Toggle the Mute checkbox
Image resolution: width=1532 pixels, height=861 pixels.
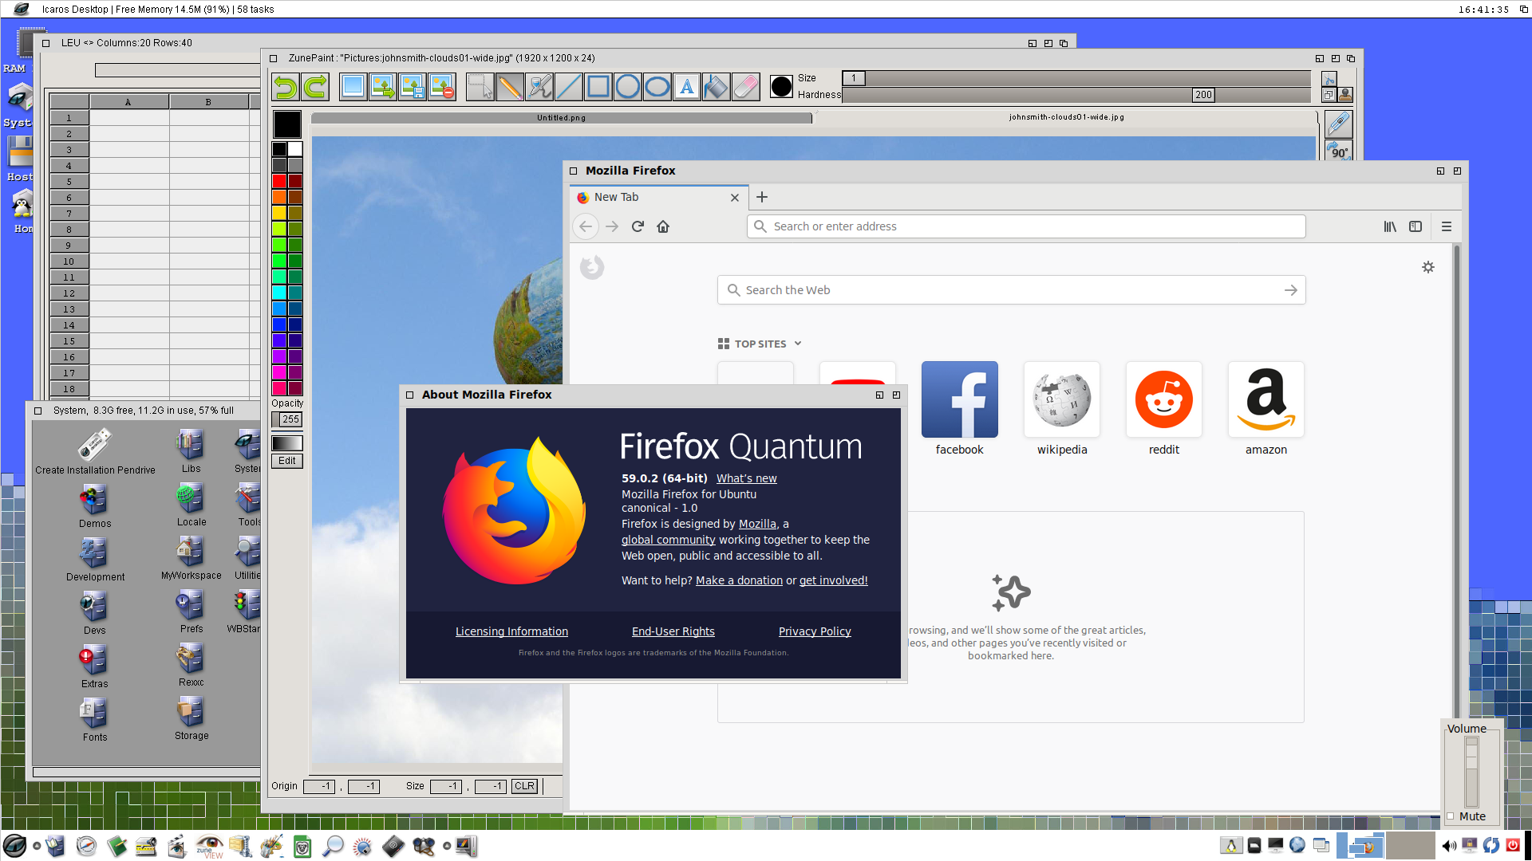pyautogui.click(x=1451, y=816)
